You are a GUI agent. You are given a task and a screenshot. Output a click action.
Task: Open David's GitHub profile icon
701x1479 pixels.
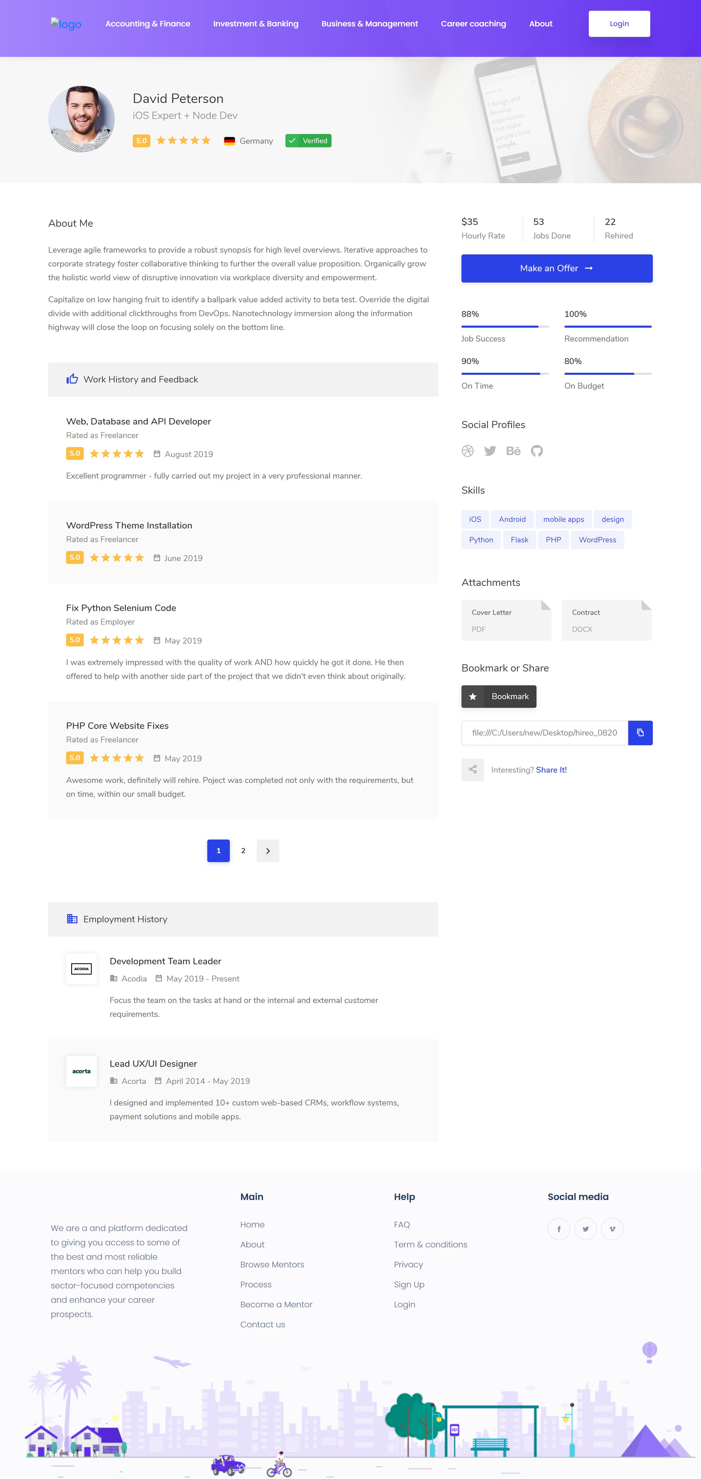pos(537,451)
